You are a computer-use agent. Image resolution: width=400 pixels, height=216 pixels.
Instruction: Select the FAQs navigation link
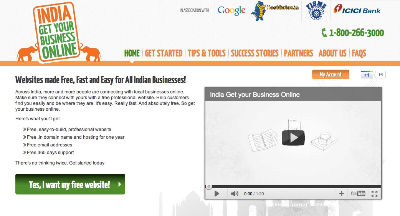click(x=359, y=53)
